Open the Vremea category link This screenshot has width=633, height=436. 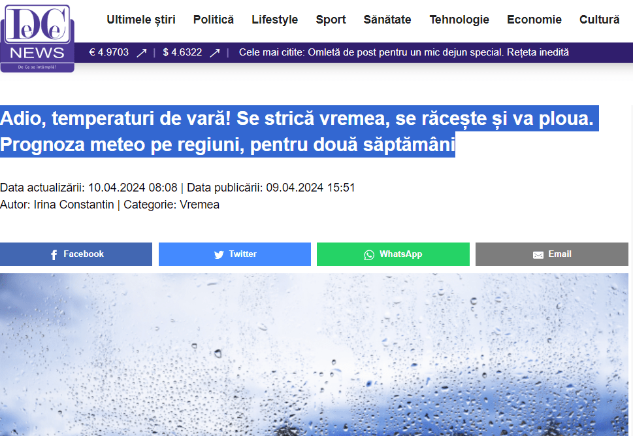tap(199, 205)
